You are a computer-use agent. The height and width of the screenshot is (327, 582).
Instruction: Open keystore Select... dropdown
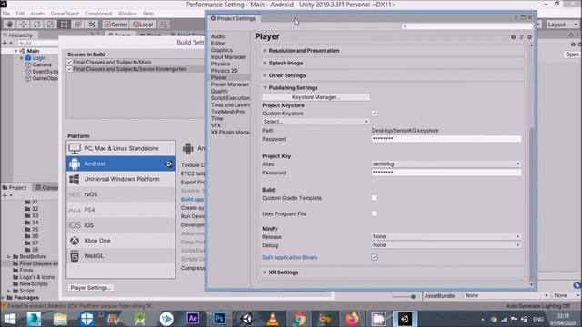pyautogui.click(x=316, y=122)
